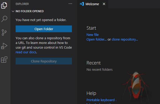The height and width of the screenshot is (104, 160).
Task: Open the Printable keyboard link
Action: pos(101,100)
